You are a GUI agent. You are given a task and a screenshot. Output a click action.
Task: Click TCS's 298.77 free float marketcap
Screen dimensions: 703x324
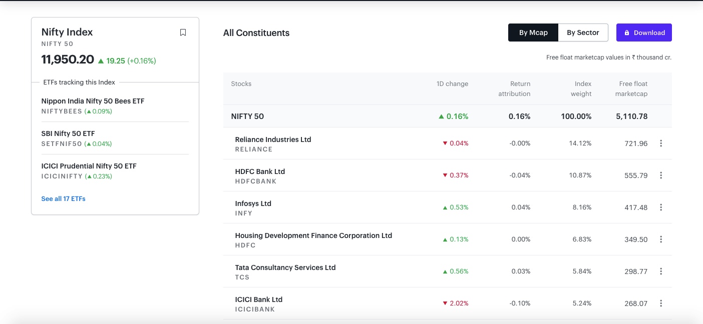636,271
